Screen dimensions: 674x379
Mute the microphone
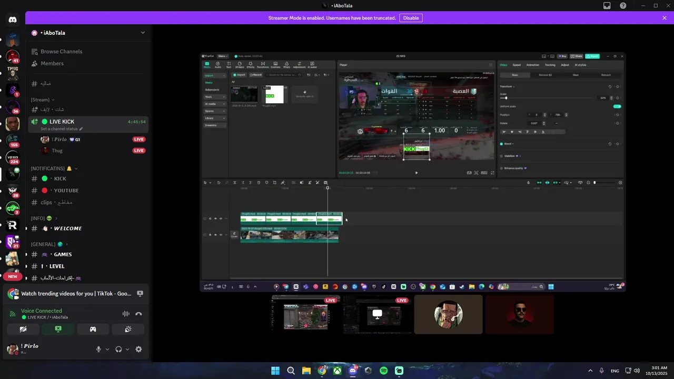pyautogui.click(x=98, y=349)
